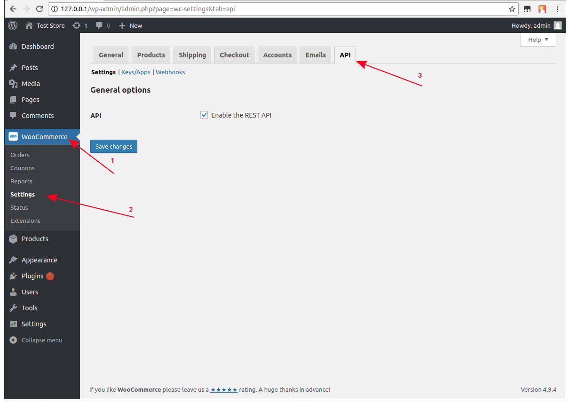
Task: Click the Plugins plug icon
Action: (13, 276)
